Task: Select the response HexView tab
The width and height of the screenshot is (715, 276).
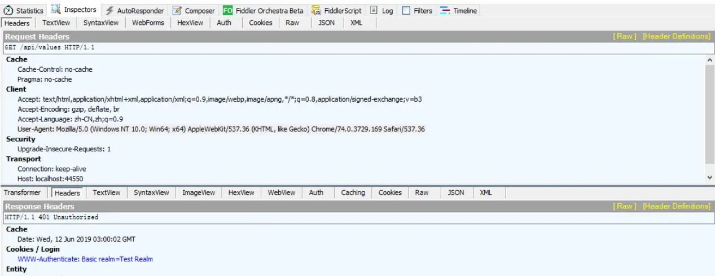Action: (x=241, y=193)
